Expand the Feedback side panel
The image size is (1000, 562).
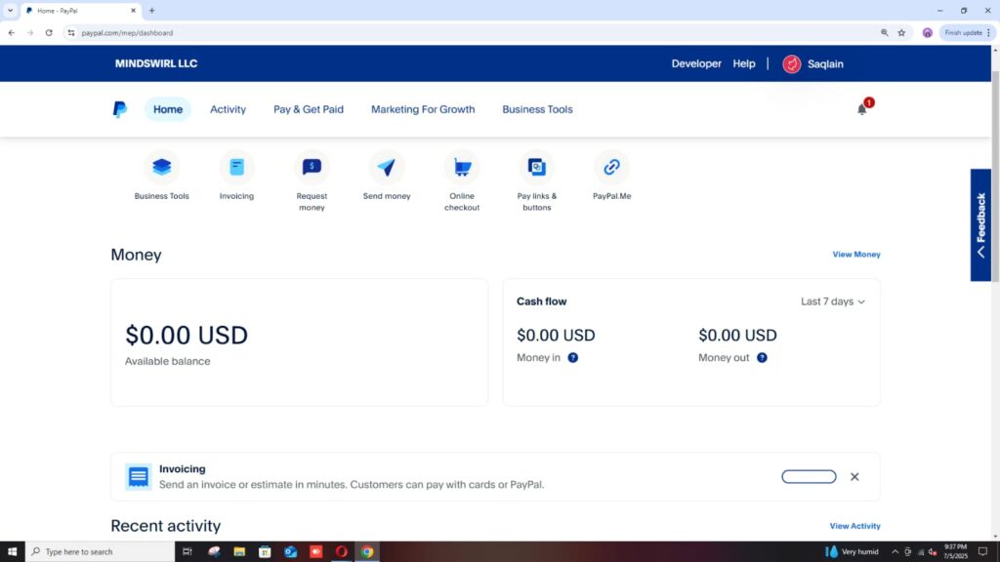point(980,224)
